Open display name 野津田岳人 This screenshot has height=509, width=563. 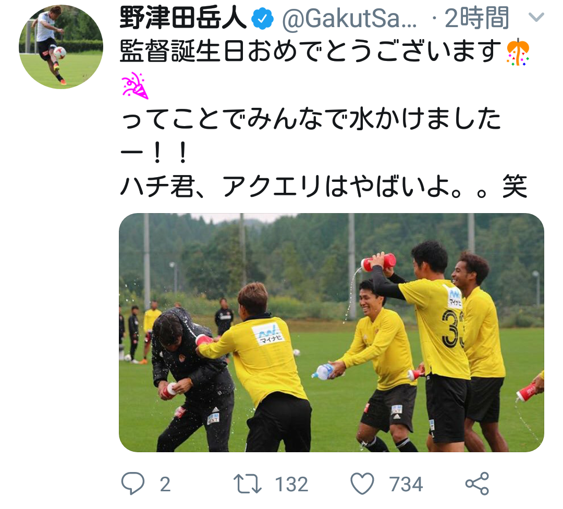(183, 18)
